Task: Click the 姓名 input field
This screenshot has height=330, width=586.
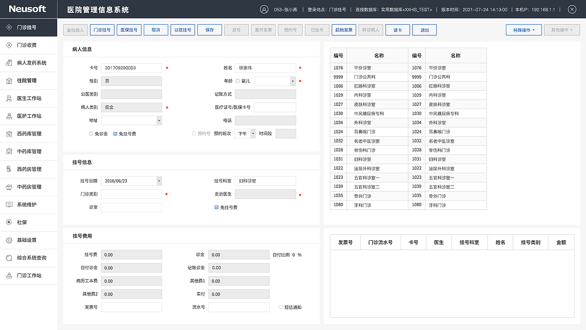Action: coord(266,68)
